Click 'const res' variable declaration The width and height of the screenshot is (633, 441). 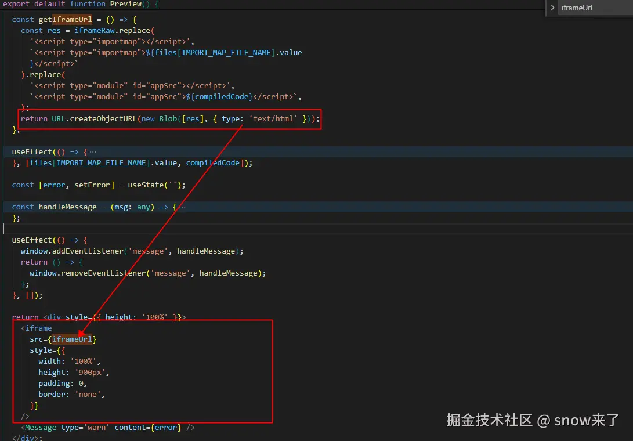41,31
